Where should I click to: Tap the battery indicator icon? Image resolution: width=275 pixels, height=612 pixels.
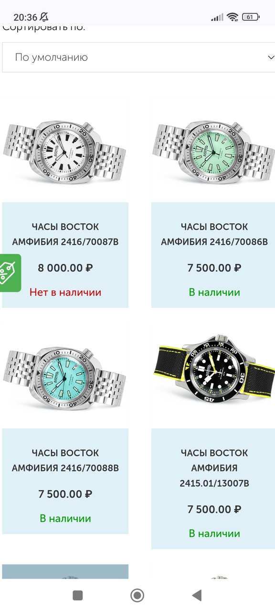251,17
